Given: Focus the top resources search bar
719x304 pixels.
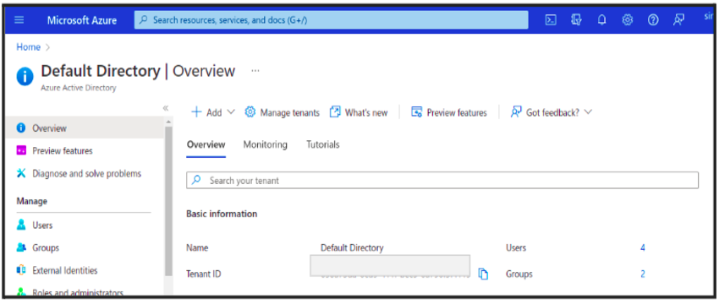Looking at the screenshot, I should (x=331, y=20).
